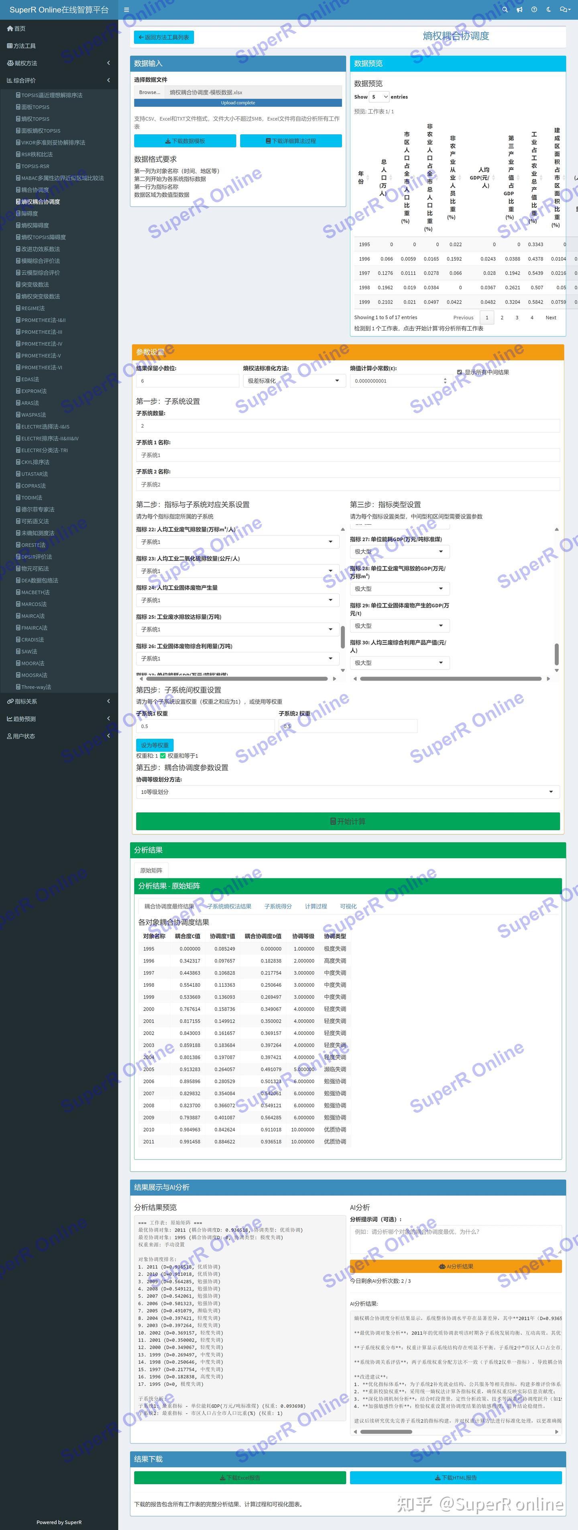Image resolution: width=578 pixels, height=1530 pixels.
Task: Click calculator icon next to VIKOR多准则妥协解排序法
Action: click(x=18, y=143)
